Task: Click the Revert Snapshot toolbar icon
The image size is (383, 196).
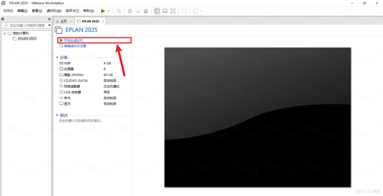Action: tap(138, 11)
